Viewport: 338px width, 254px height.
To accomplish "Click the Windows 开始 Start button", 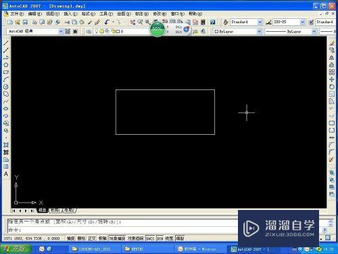I will pyautogui.click(x=16, y=249).
